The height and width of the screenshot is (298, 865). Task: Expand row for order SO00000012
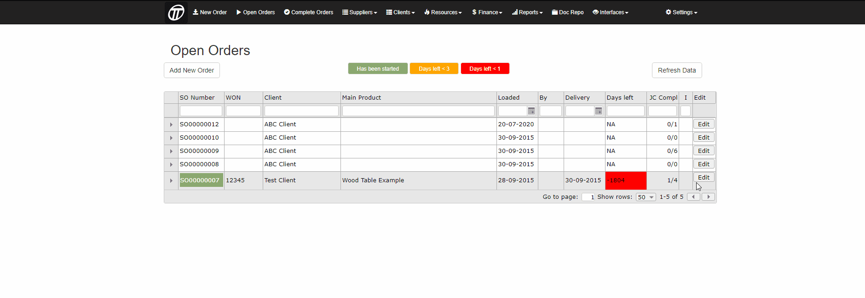click(x=171, y=125)
